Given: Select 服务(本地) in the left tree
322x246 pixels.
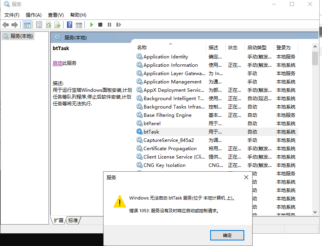Looking at the screenshot, I should (18, 36).
